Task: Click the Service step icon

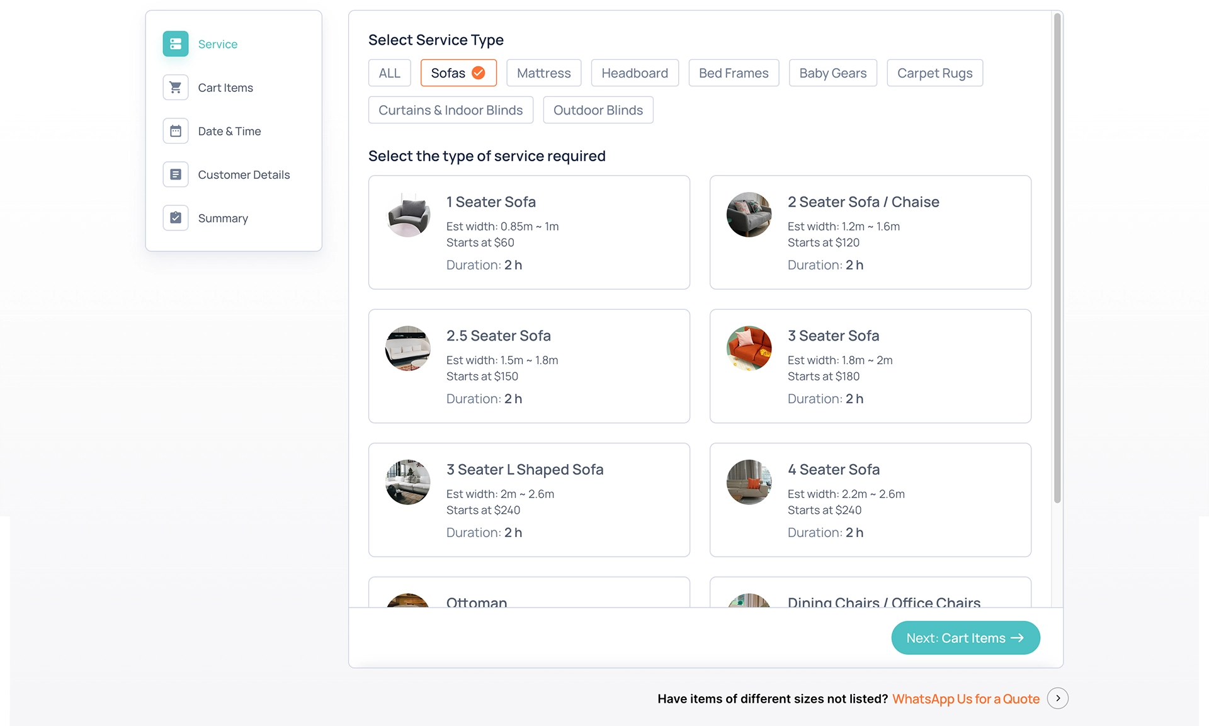Action: point(176,44)
